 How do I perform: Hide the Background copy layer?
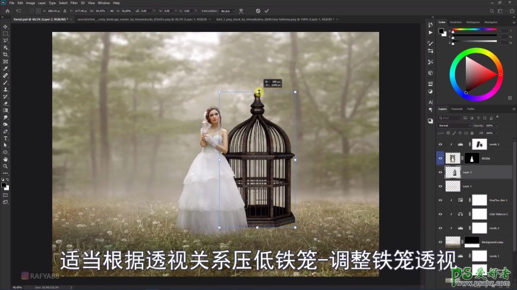tap(440, 242)
